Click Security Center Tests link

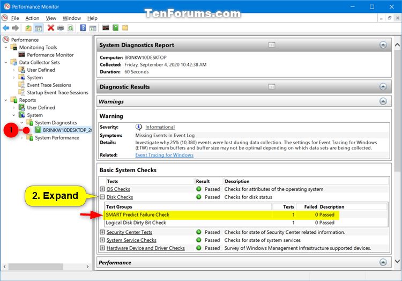tap(129, 232)
